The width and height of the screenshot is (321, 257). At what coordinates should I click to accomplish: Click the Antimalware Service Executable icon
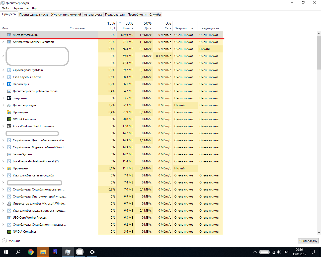tap(9, 42)
